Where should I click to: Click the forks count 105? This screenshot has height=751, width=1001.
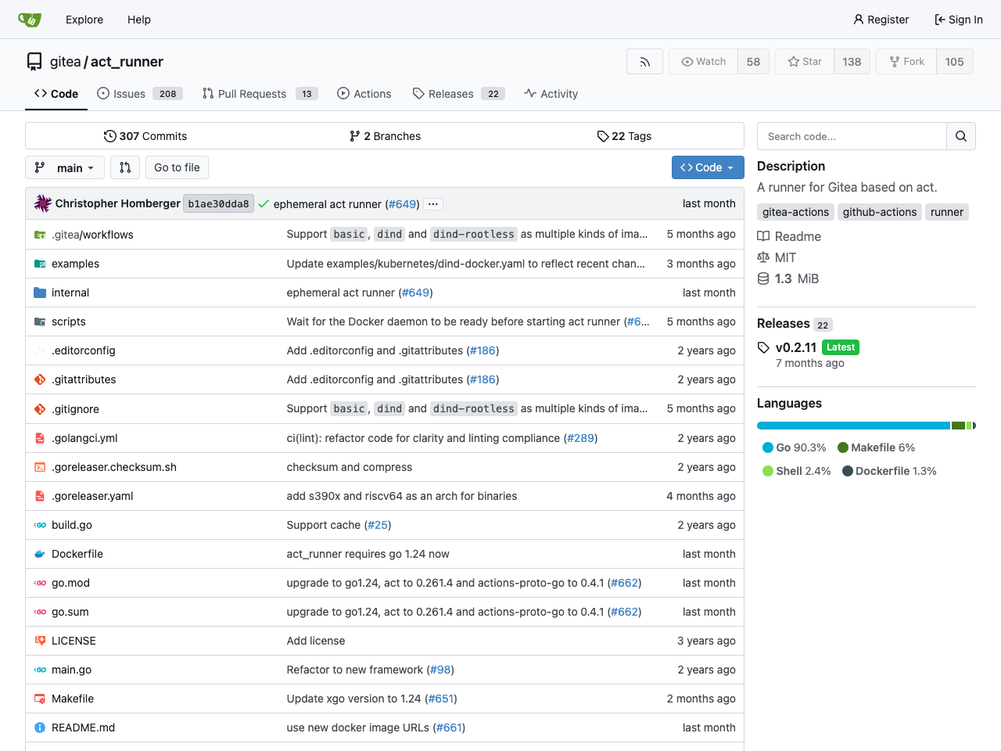(954, 62)
